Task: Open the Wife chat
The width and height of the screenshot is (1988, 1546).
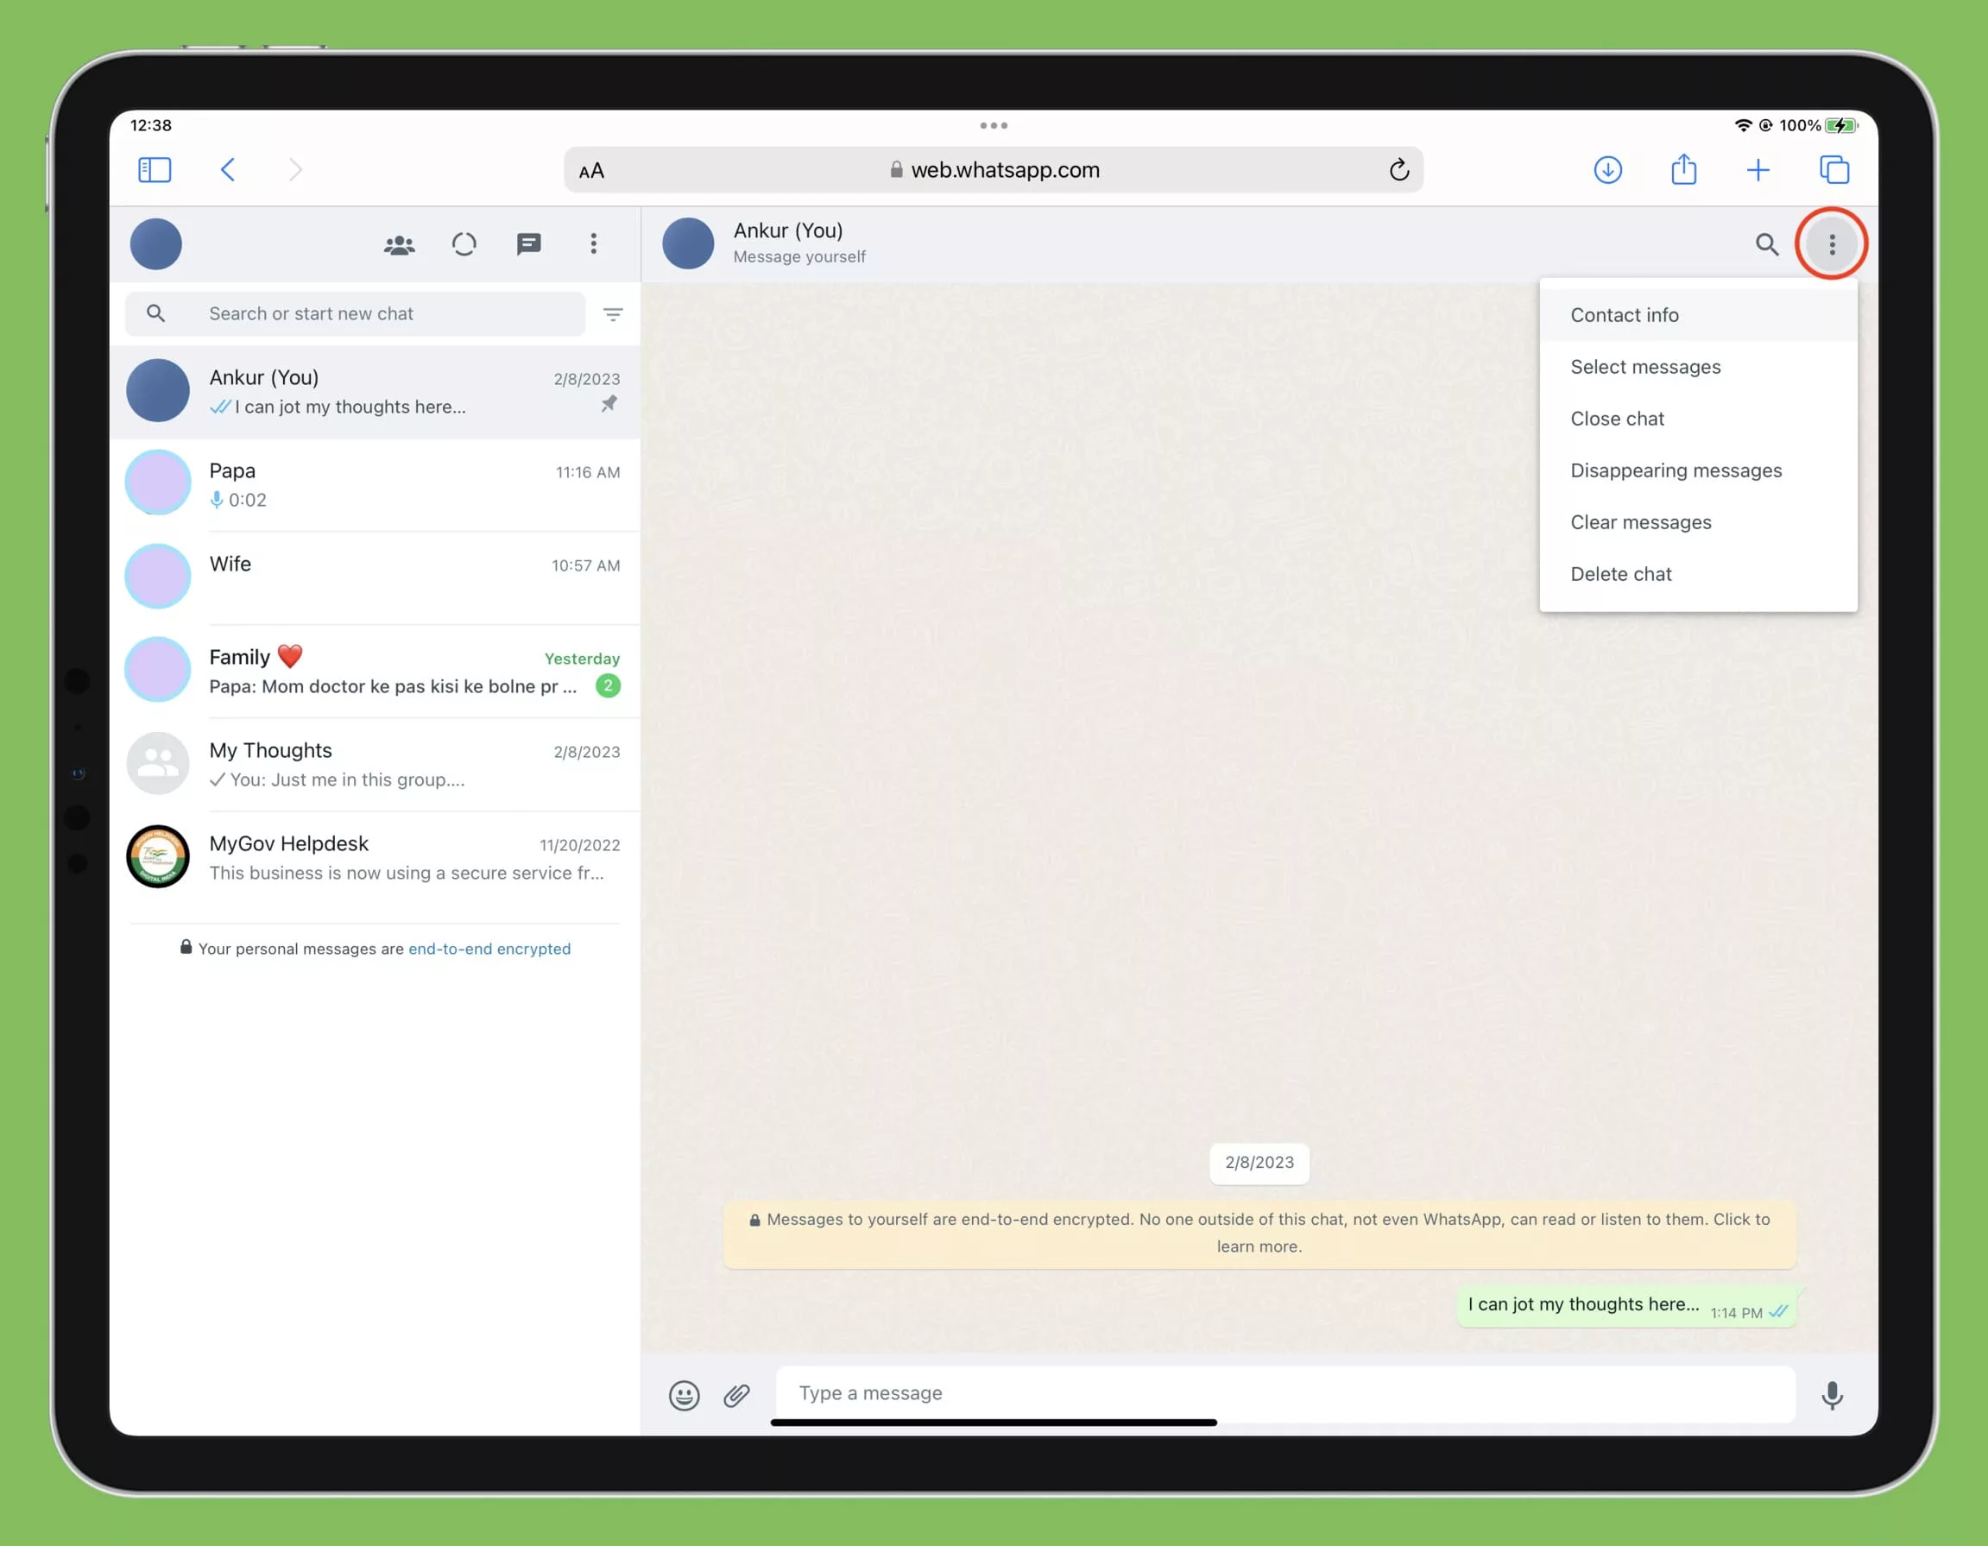Action: coord(375,577)
